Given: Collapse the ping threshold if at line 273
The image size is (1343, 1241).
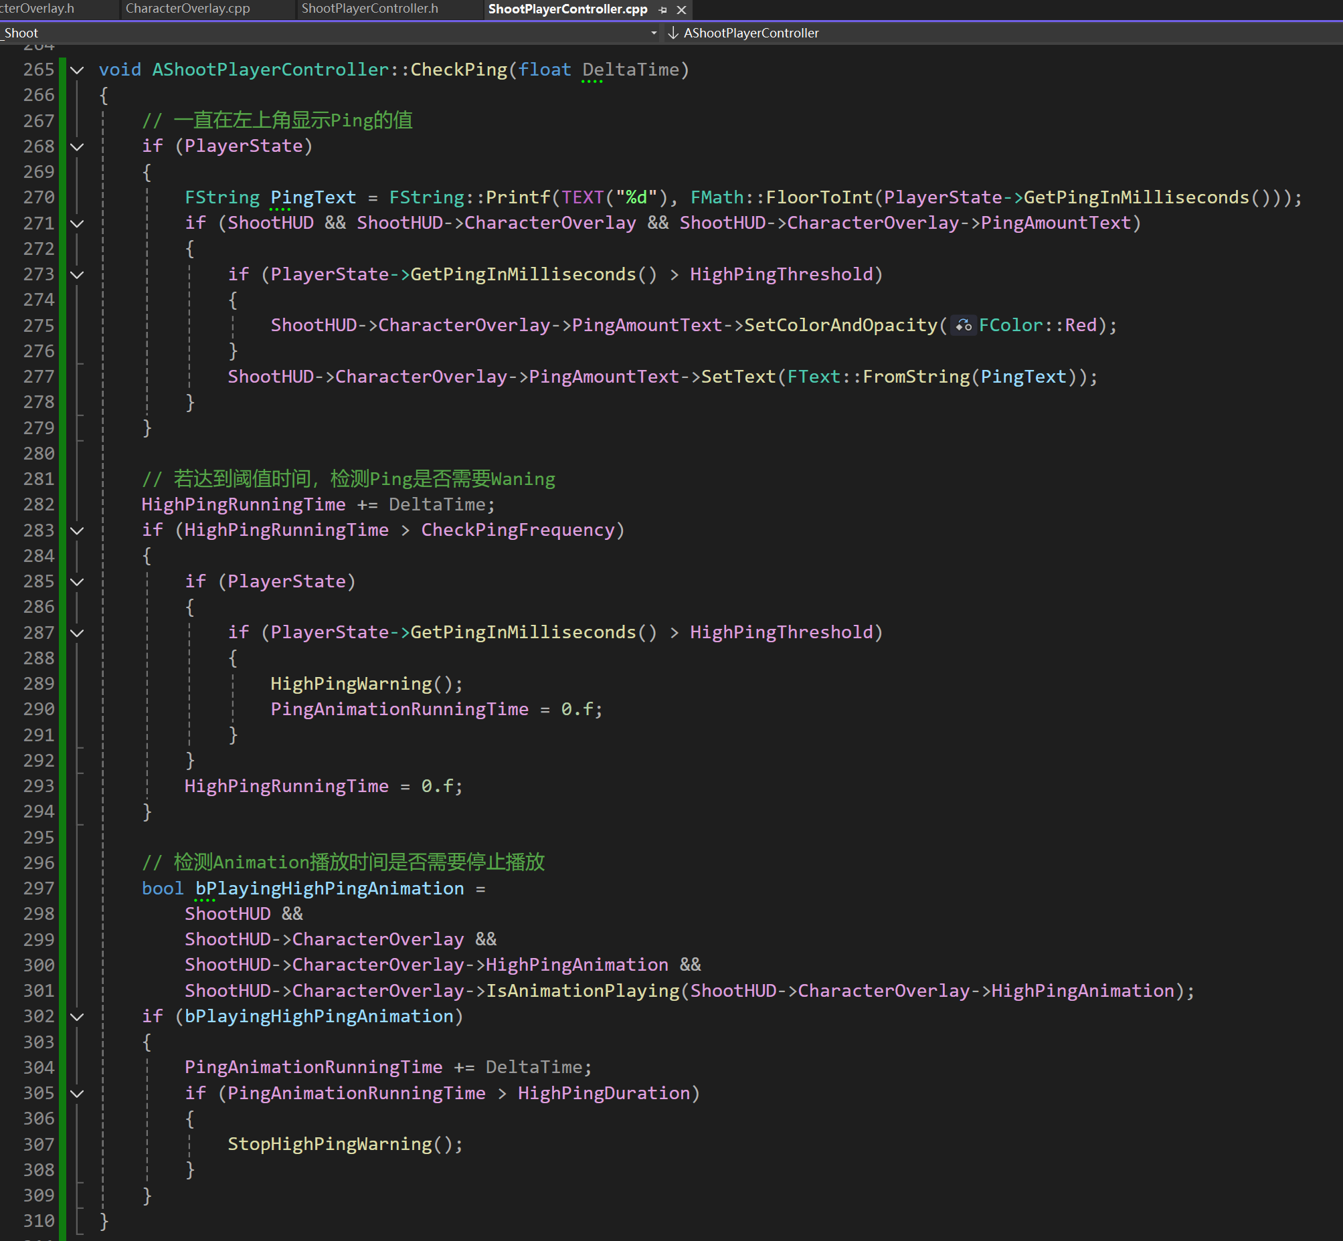Looking at the screenshot, I should tap(77, 275).
